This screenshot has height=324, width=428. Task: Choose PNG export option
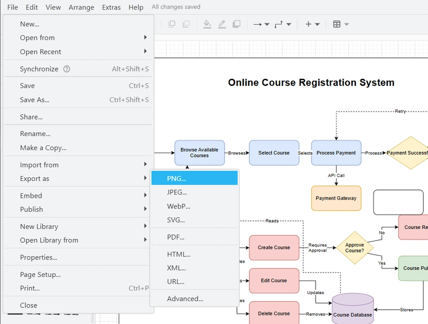(x=194, y=178)
